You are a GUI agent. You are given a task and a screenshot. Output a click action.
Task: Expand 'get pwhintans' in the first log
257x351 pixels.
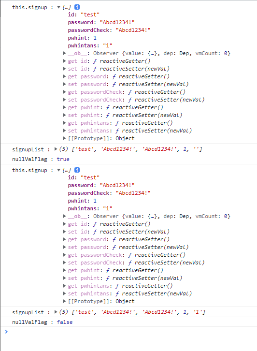pyautogui.click(x=64, y=123)
